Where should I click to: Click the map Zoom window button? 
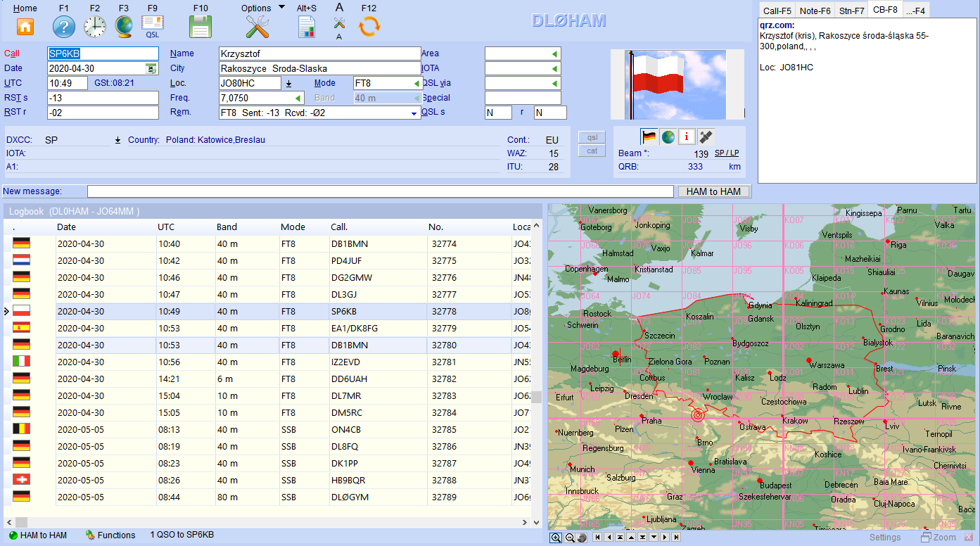coord(939,538)
